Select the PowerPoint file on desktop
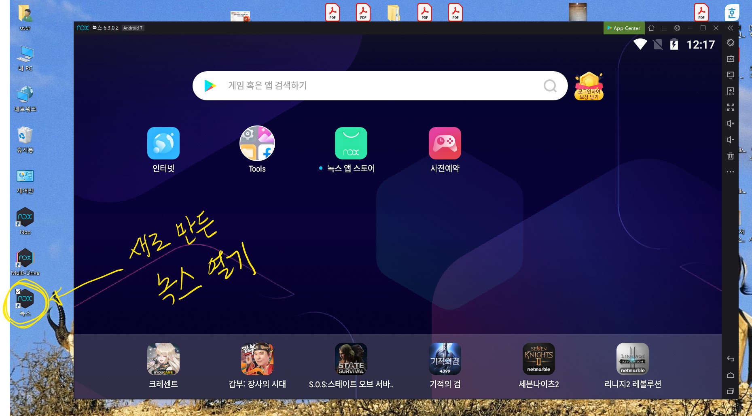The height and width of the screenshot is (416, 752). click(240, 16)
